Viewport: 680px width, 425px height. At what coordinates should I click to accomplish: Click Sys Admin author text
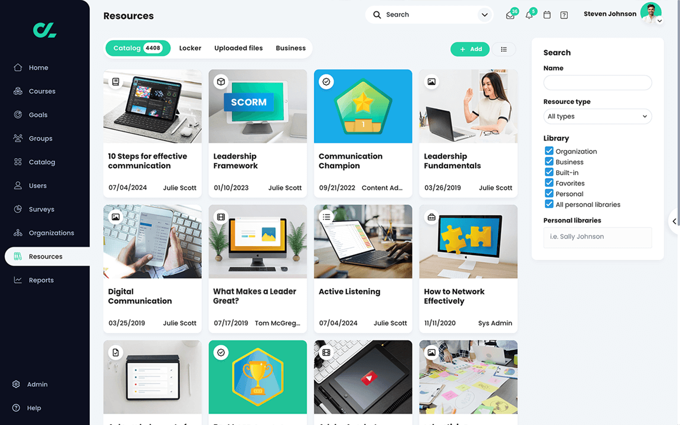[x=495, y=323]
